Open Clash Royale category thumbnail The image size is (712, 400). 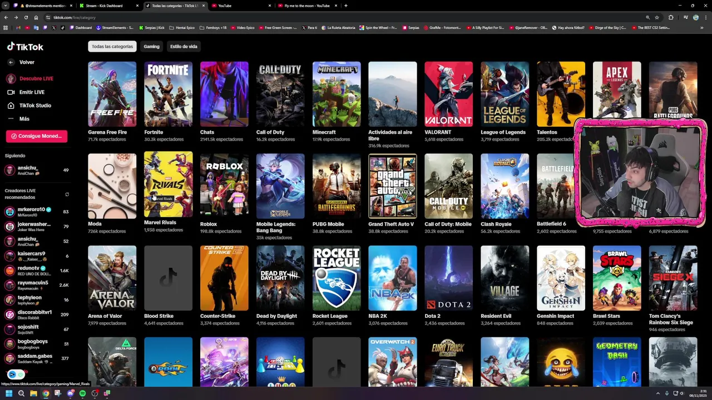pos(505,186)
